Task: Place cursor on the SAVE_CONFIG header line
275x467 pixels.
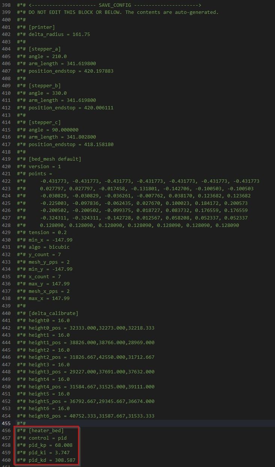Action: [x=109, y=5]
